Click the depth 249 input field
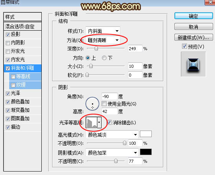This screenshot has width=215, height=175. click(135, 49)
